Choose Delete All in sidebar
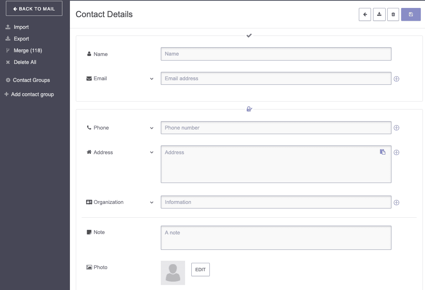Image resolution: width=425 pixels, height=290 pixels. tap(21, 62)
